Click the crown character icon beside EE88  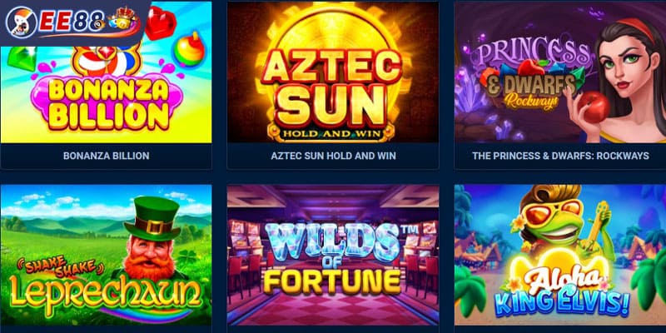123,19
